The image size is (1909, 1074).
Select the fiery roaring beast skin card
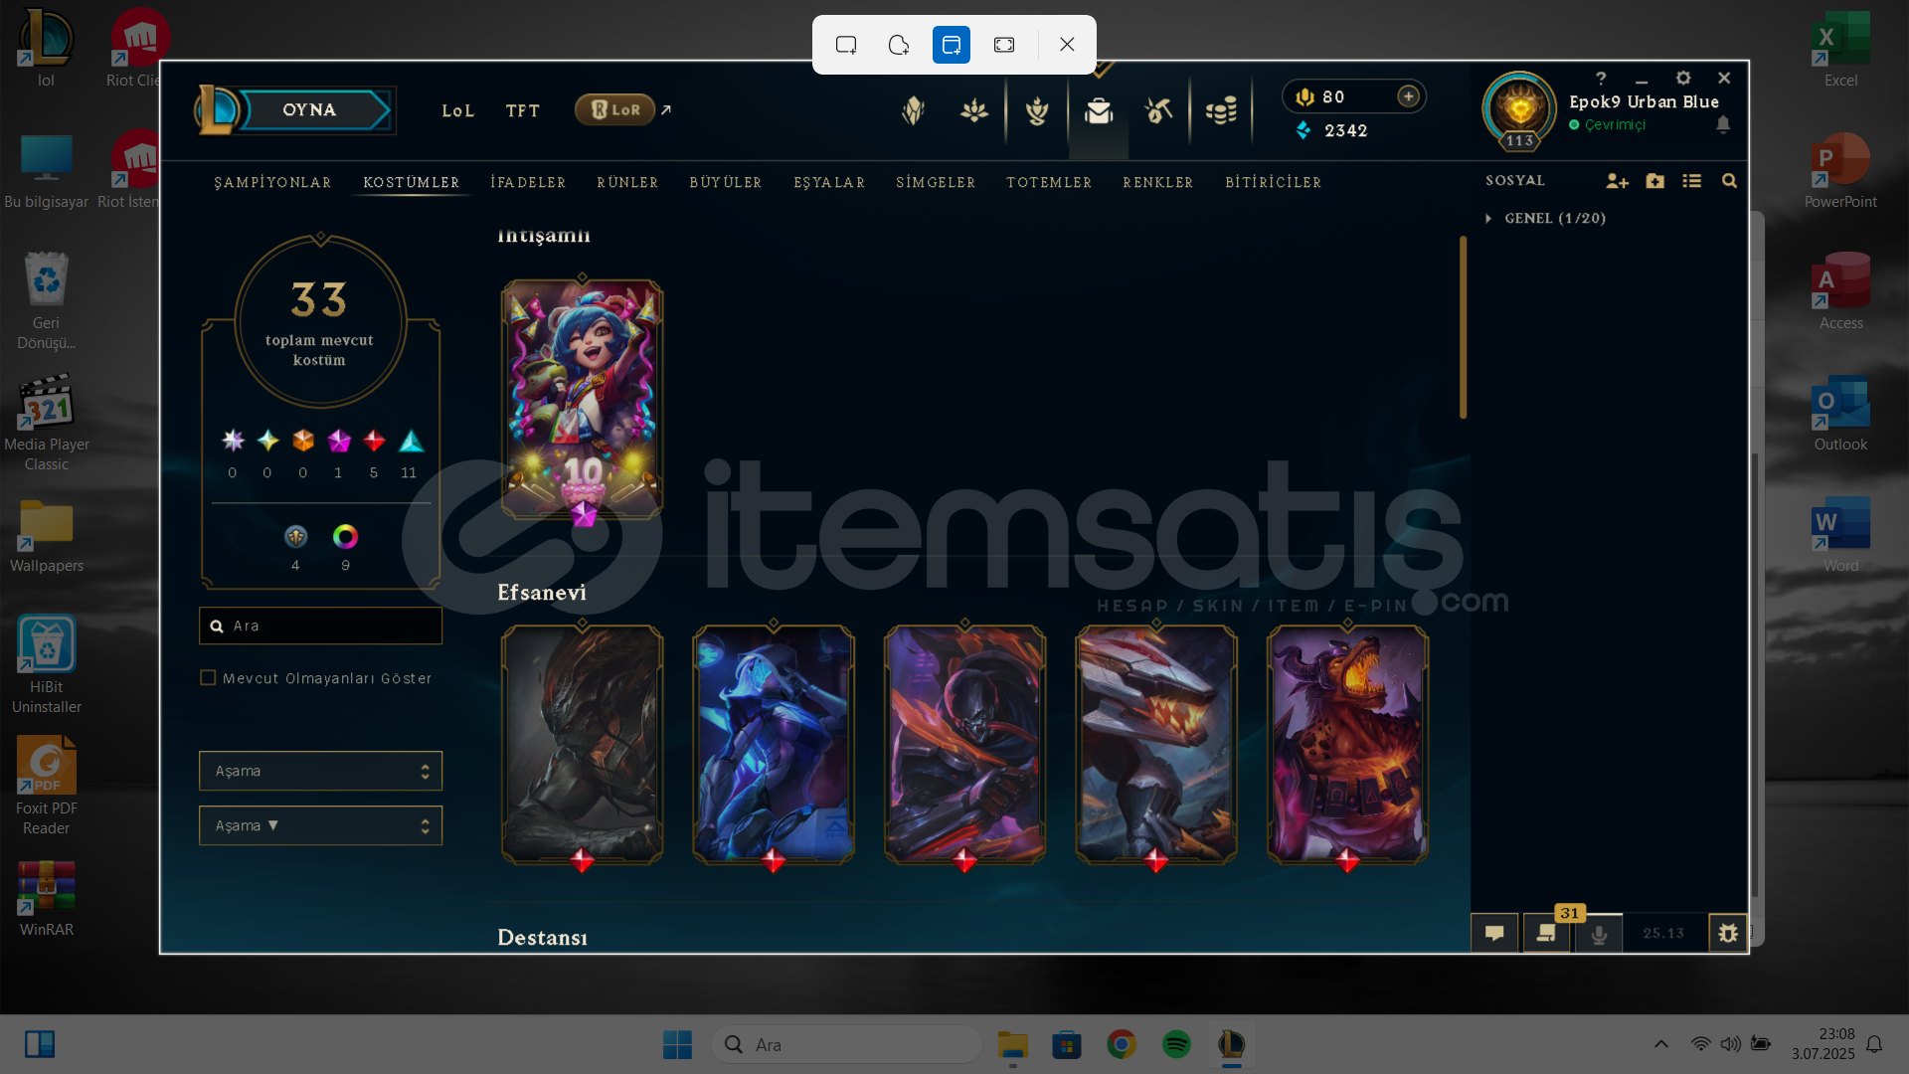(1347, 744)
